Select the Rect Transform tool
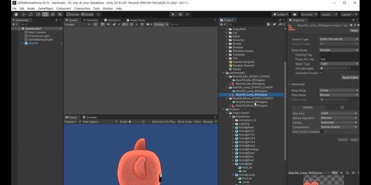The height and width of the screenshot is (185, 371). coord(45,14)
